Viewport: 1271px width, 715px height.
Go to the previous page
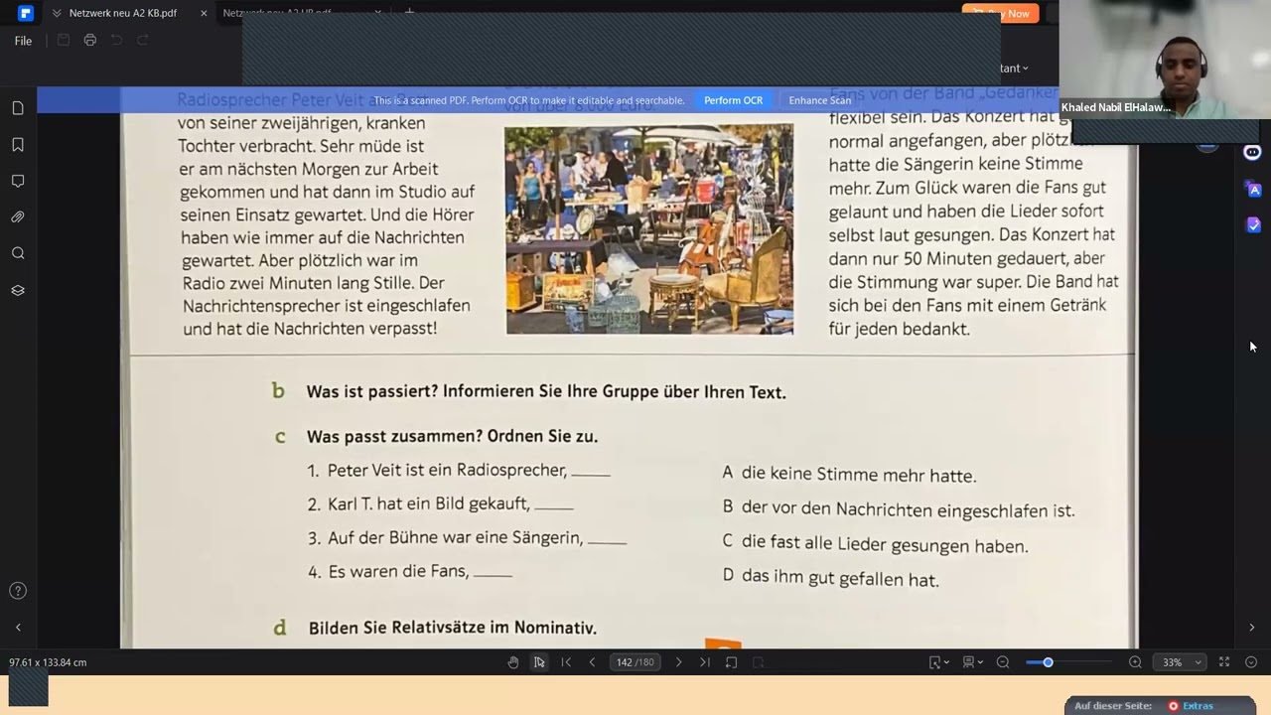(x=592, y=662)
